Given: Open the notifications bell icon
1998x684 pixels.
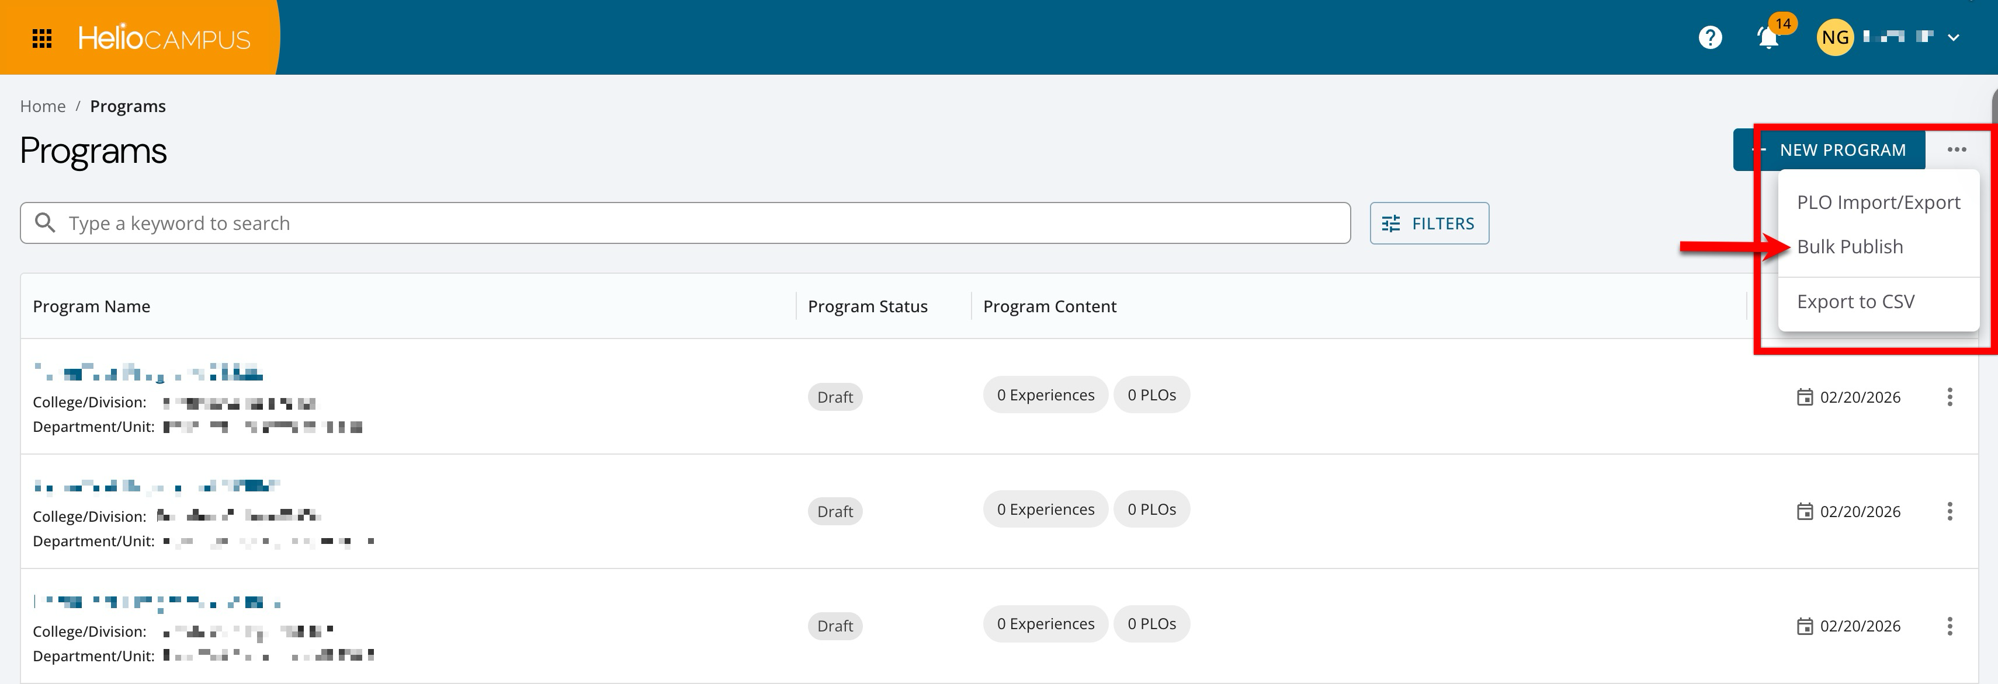Looking at the screenshot, I should coord(1768,37).
